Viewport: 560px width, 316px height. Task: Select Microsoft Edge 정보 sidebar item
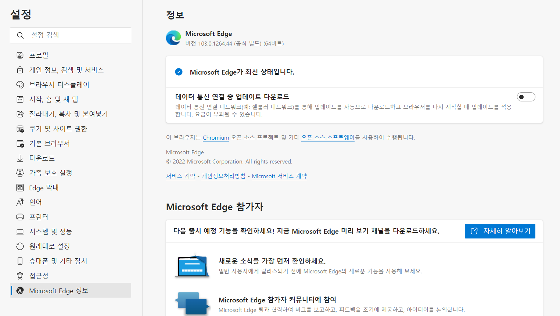click(71, 290)
